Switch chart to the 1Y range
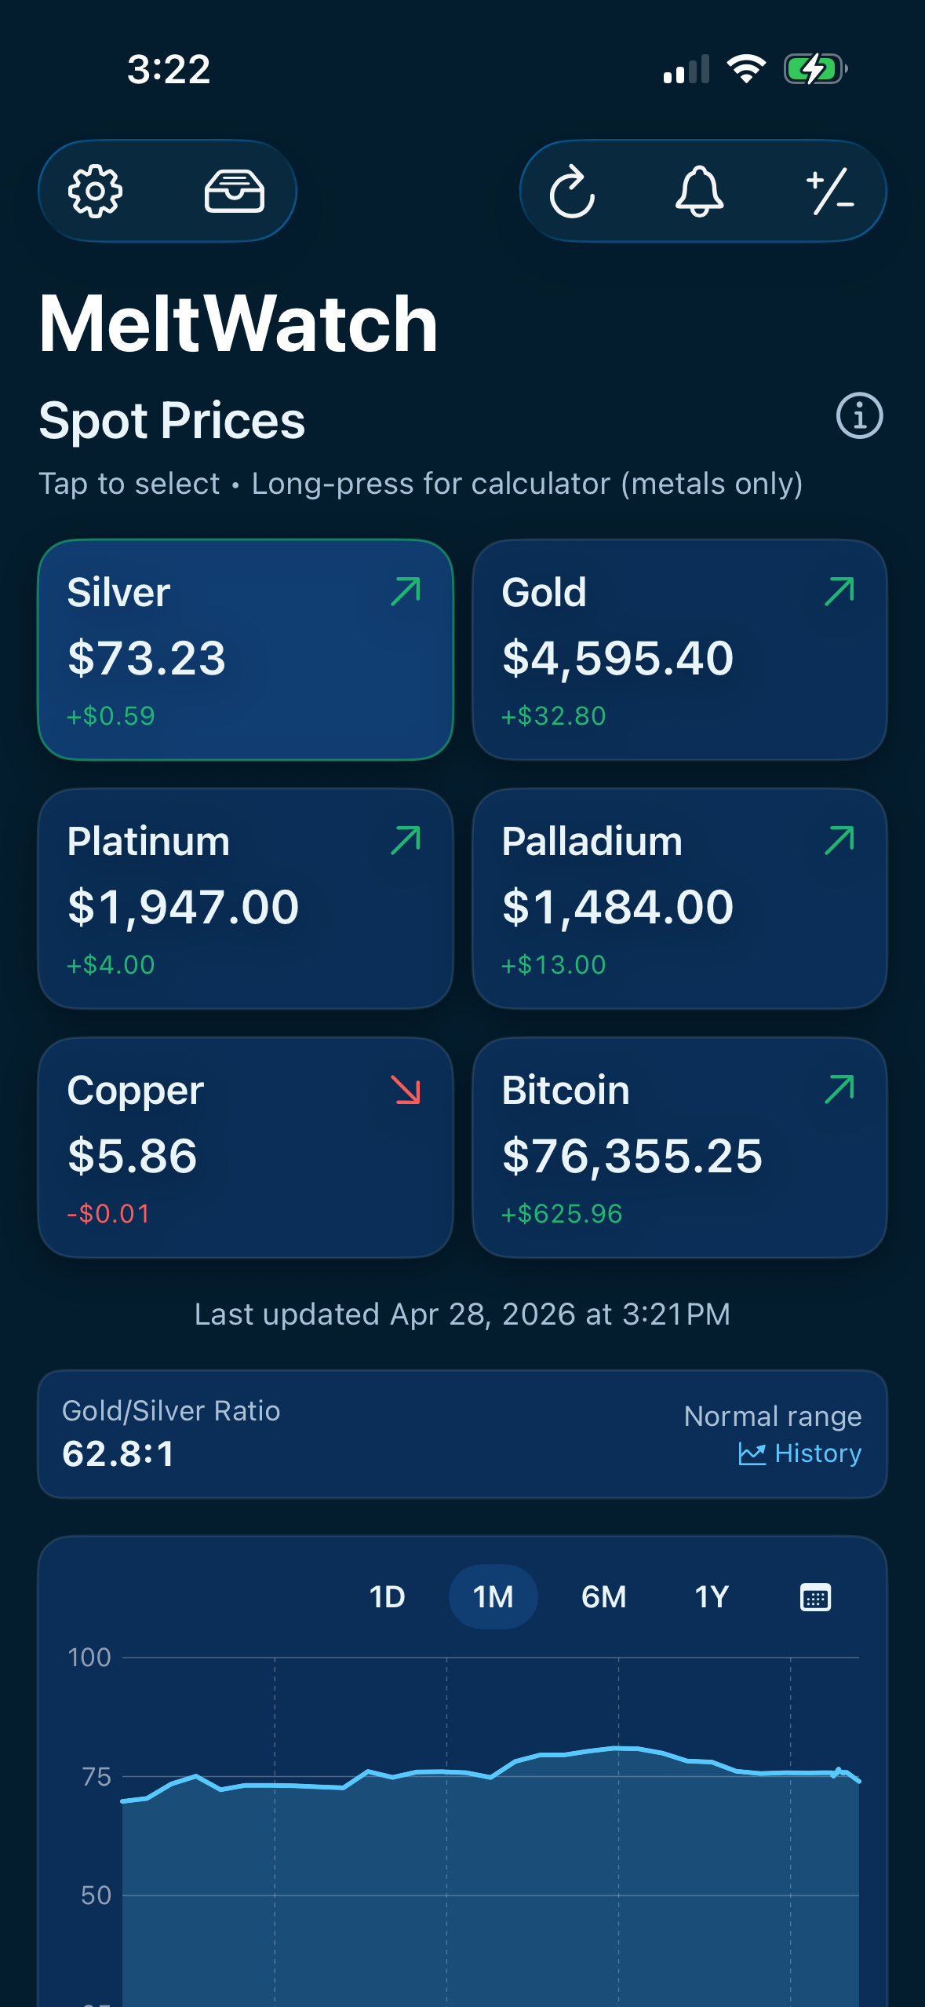925x2007 pixels. point(712,1597)
